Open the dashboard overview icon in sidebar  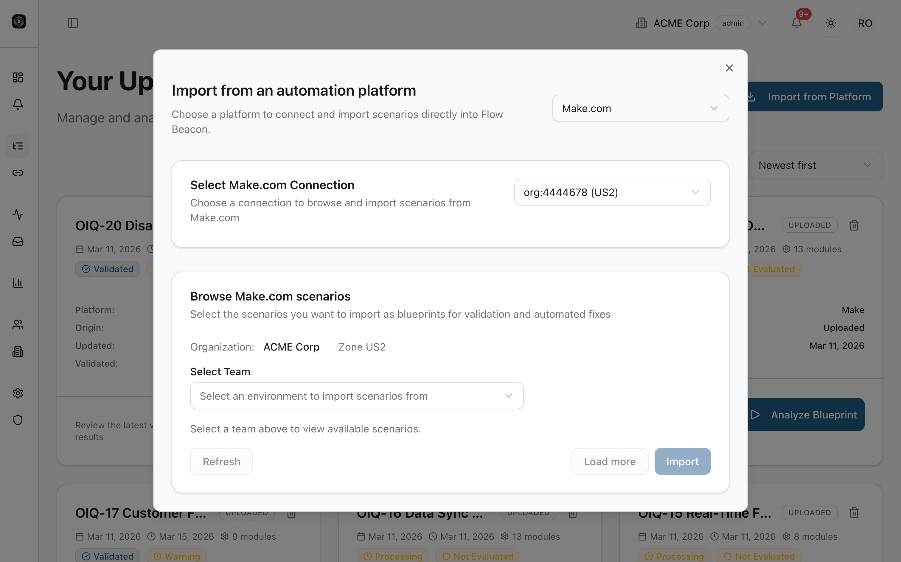[x=18, y=77]
